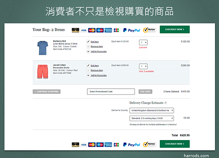Click the Enter Promotional Code field
Viewport: 219px width, 158px height.
[x=111, y=92]
